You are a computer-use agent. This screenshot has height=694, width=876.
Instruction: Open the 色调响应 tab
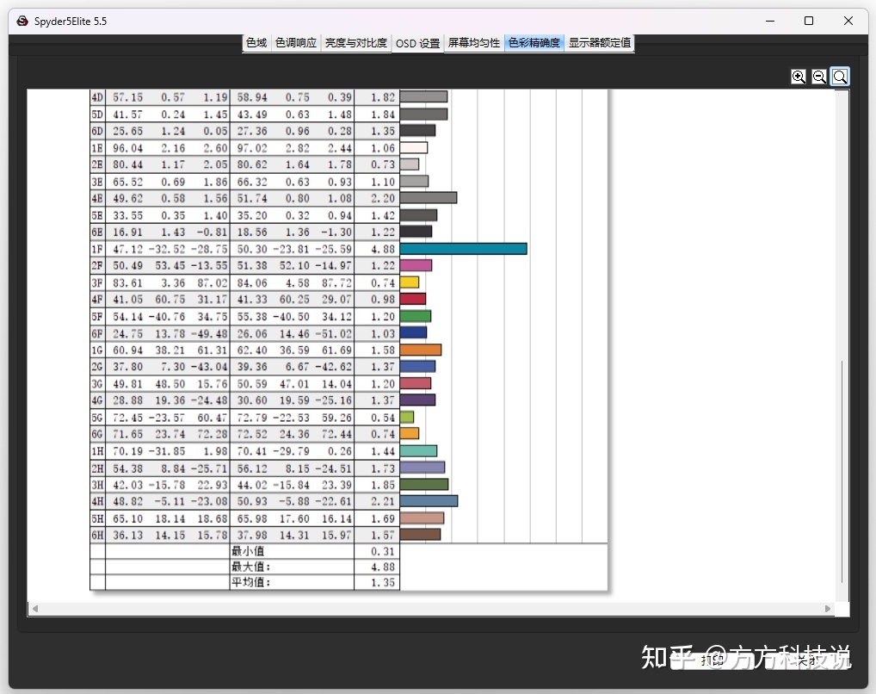(295, 43)
